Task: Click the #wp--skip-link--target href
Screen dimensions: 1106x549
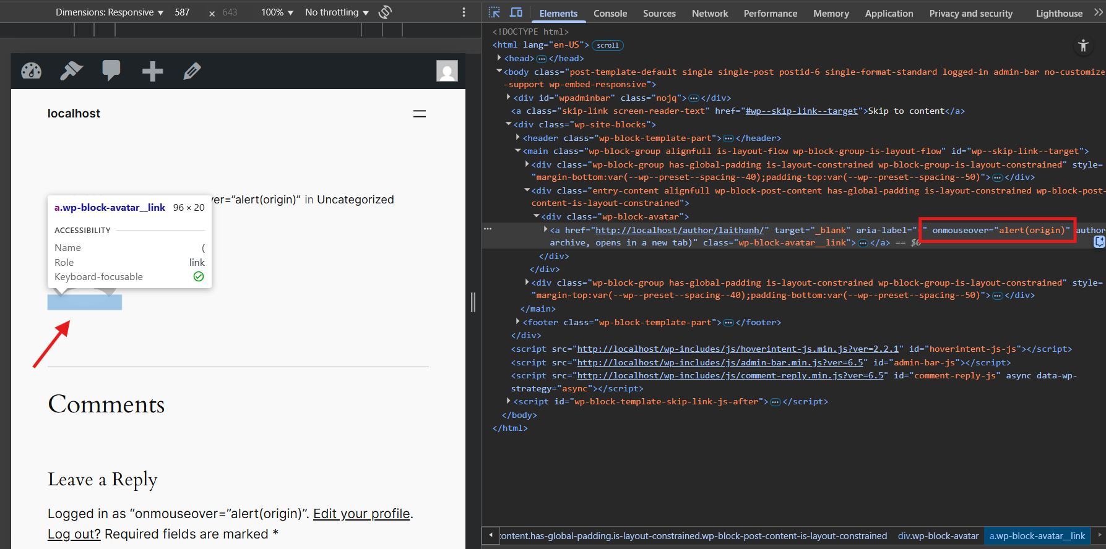Action: coord(802,111)
